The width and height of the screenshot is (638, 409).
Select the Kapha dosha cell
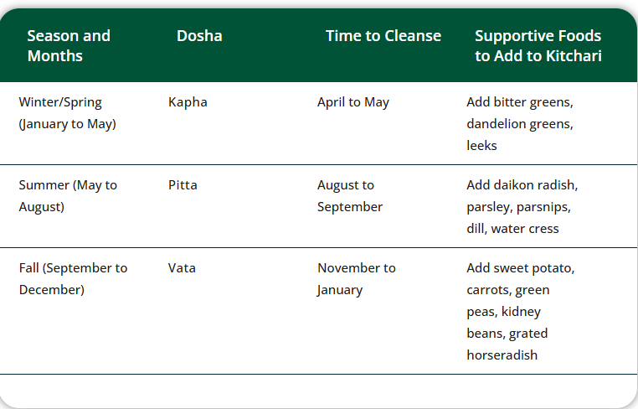188,102
